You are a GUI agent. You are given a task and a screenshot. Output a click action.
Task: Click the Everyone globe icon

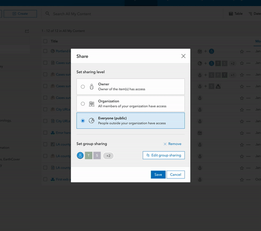91,121
